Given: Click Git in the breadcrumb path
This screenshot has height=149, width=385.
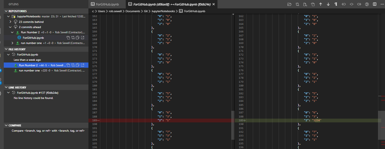Looking at the screenshot, I should pos(146,11).
